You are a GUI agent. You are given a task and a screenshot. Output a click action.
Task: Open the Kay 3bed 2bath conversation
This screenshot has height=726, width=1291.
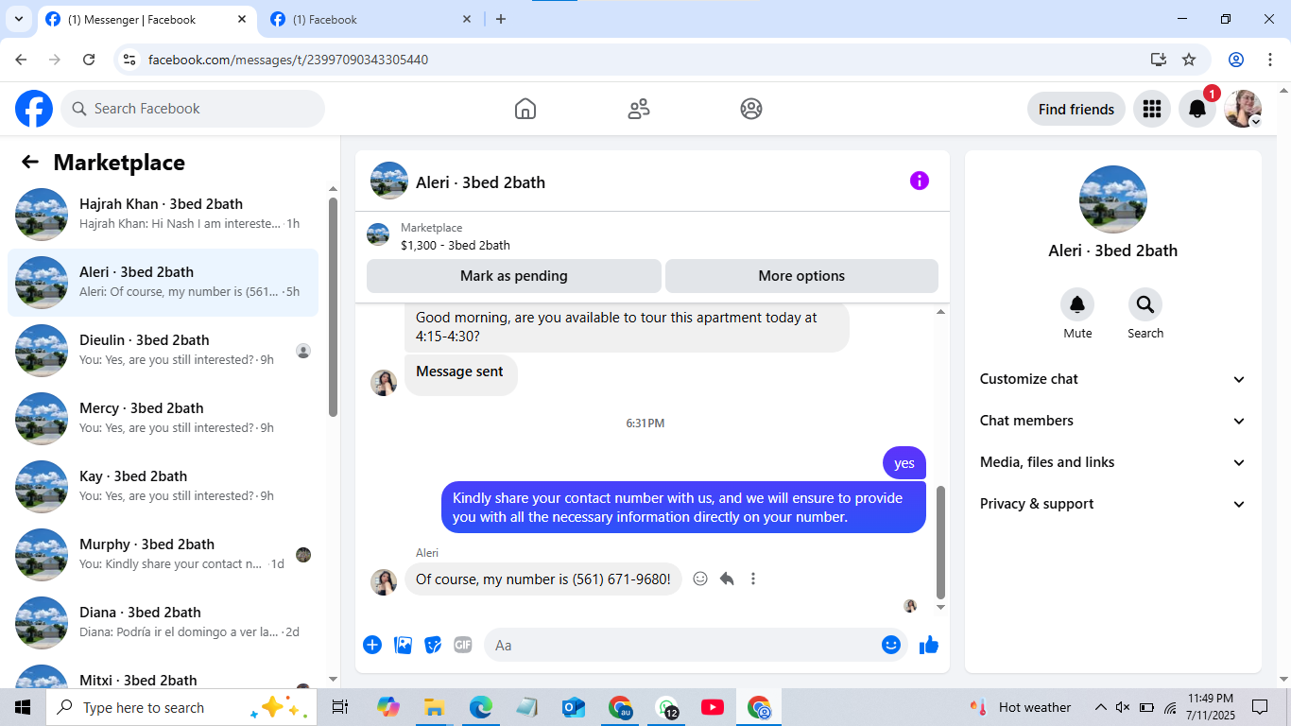163,487
